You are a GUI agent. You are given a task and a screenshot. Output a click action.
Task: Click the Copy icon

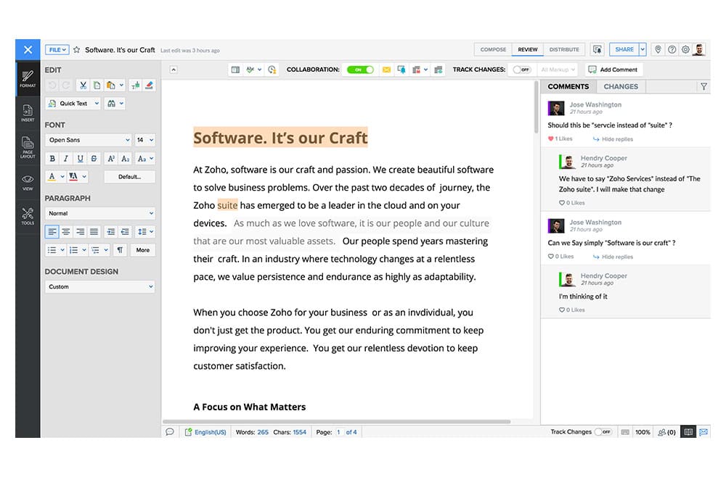pyautogui.click(x=97, y=85)
